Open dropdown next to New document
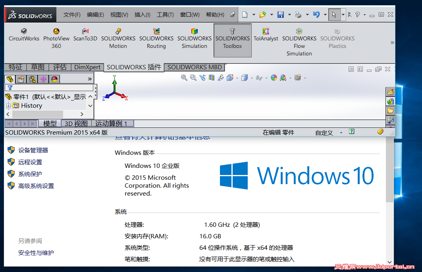The height and width of the screenshot is (272, 422). [254, 15]
